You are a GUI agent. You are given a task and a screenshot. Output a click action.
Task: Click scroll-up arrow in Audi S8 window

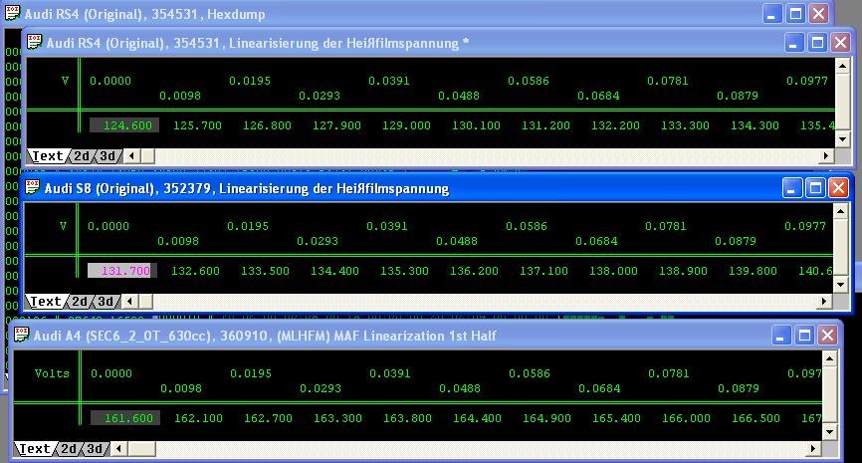click(x=840, y=211)
